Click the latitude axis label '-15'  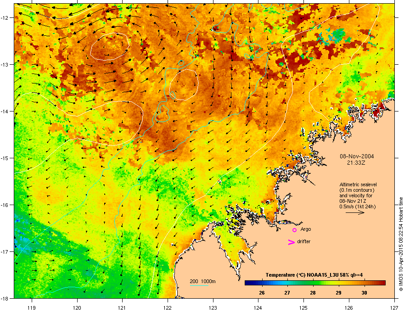(x=5, y=158)
